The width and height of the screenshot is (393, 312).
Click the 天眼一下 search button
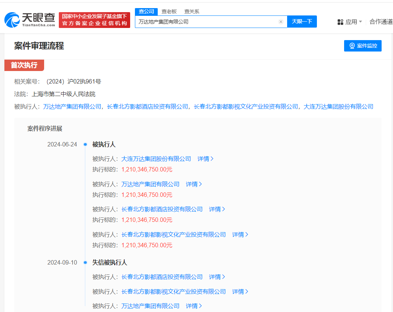[302, 21]
